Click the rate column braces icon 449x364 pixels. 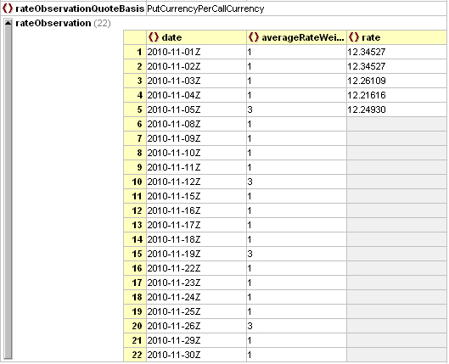tap(354, 37)
